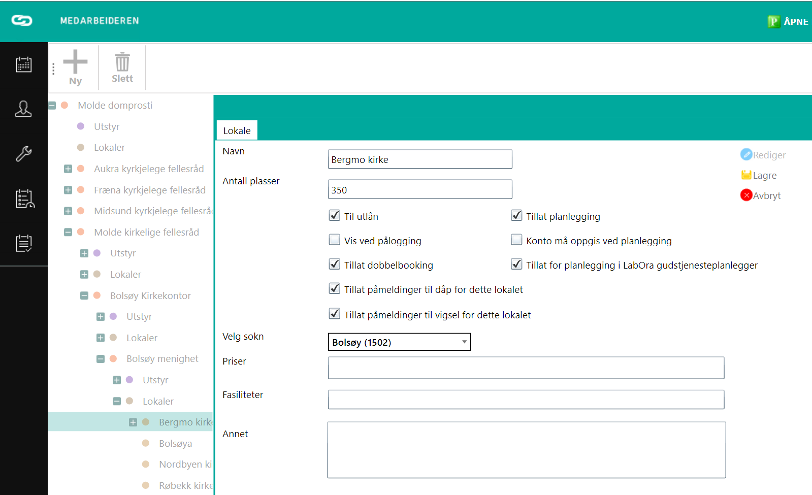Collapse the Bolsøy Kirkekontor node

coord(84,295)
